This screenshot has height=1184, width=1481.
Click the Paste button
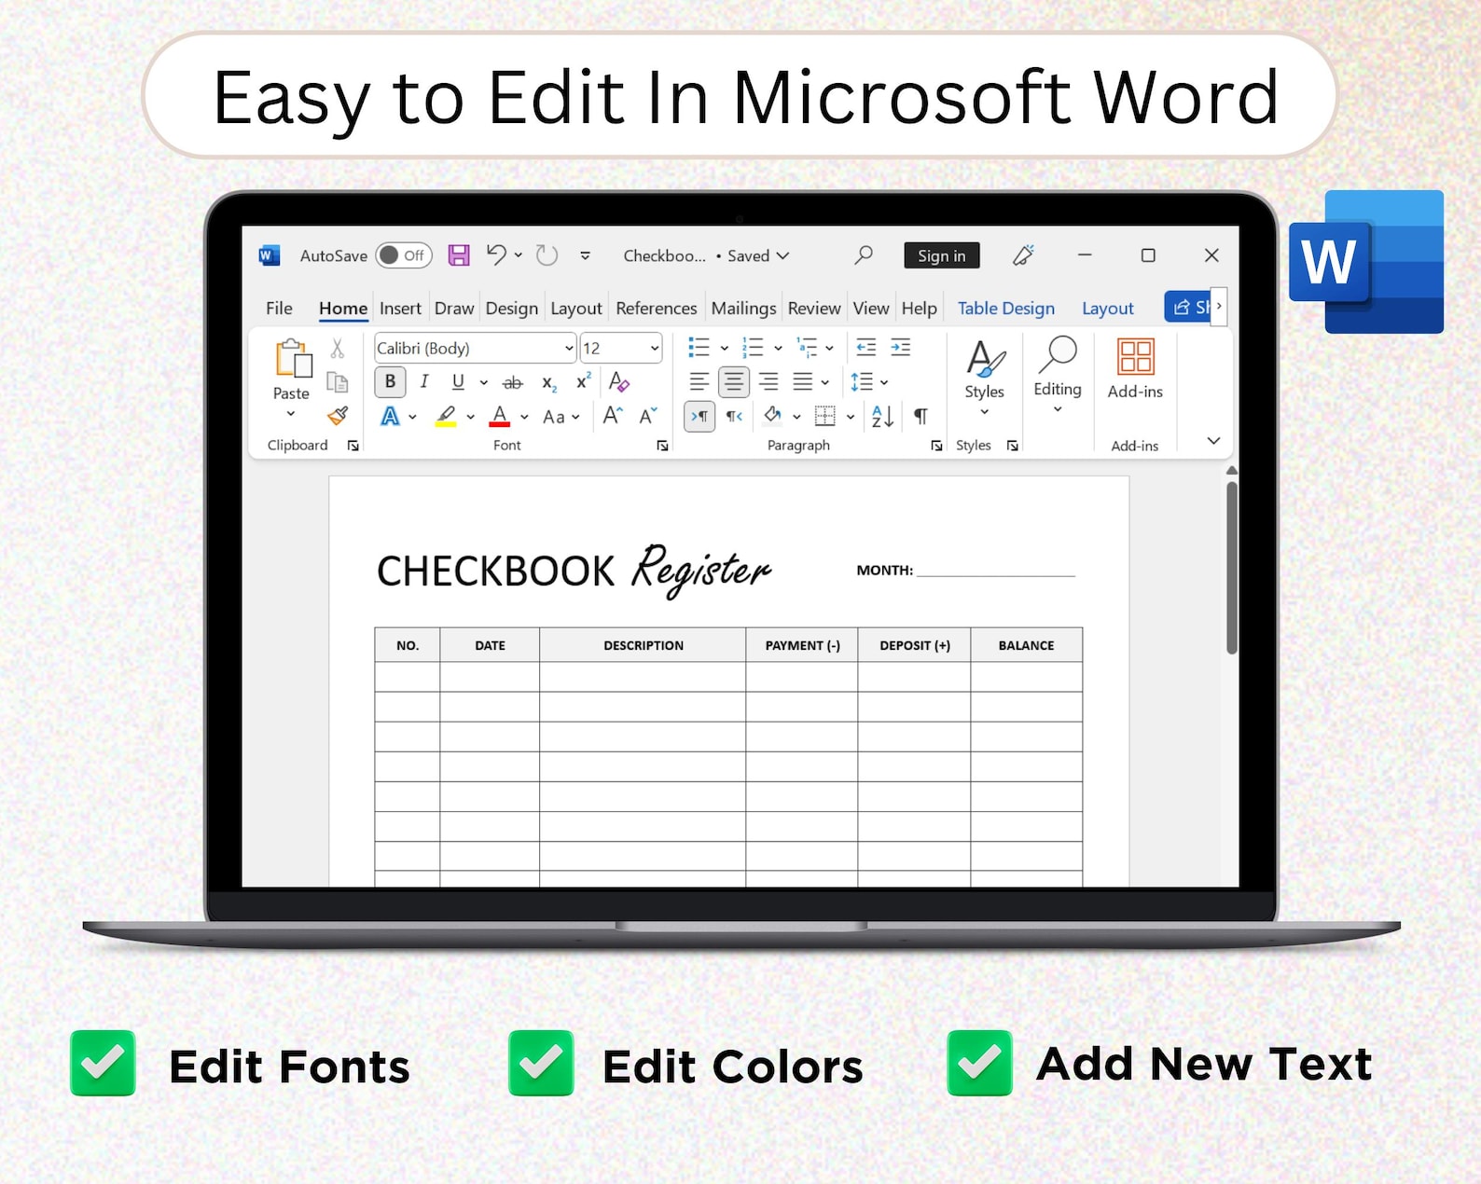[x=291, y=369]
